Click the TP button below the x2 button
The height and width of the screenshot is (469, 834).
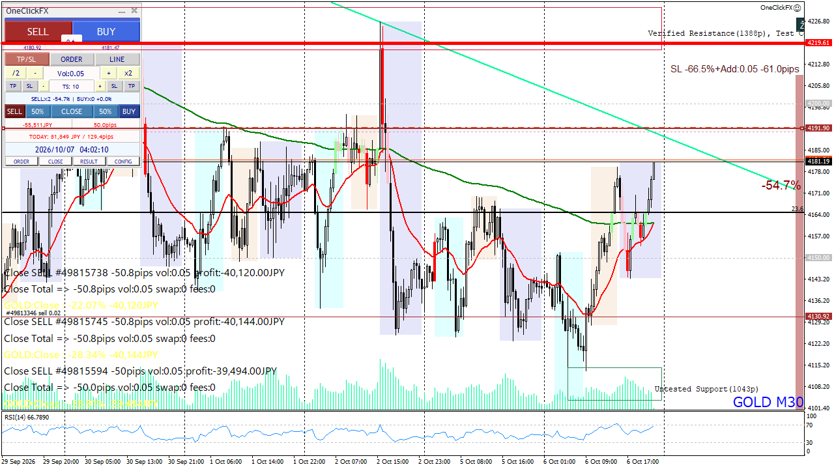point(131,86)
